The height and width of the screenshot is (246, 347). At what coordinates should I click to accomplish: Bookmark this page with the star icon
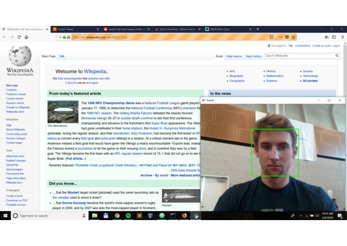293,37
